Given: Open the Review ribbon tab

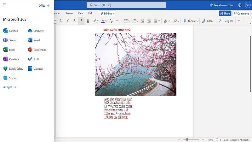Looking at the screenshot, I should pyautogui.click(x=69, y=13).
